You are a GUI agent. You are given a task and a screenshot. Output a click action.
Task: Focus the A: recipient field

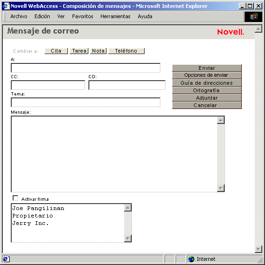point(86,68)
